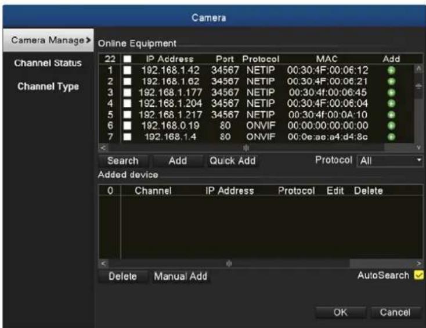This screenshot has height=328, width=426.
Task: Add the device 192.168.1.177 using its green icon
Action: [x=391, y=93]
